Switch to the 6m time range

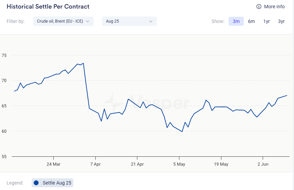click(x=251, y=21)
